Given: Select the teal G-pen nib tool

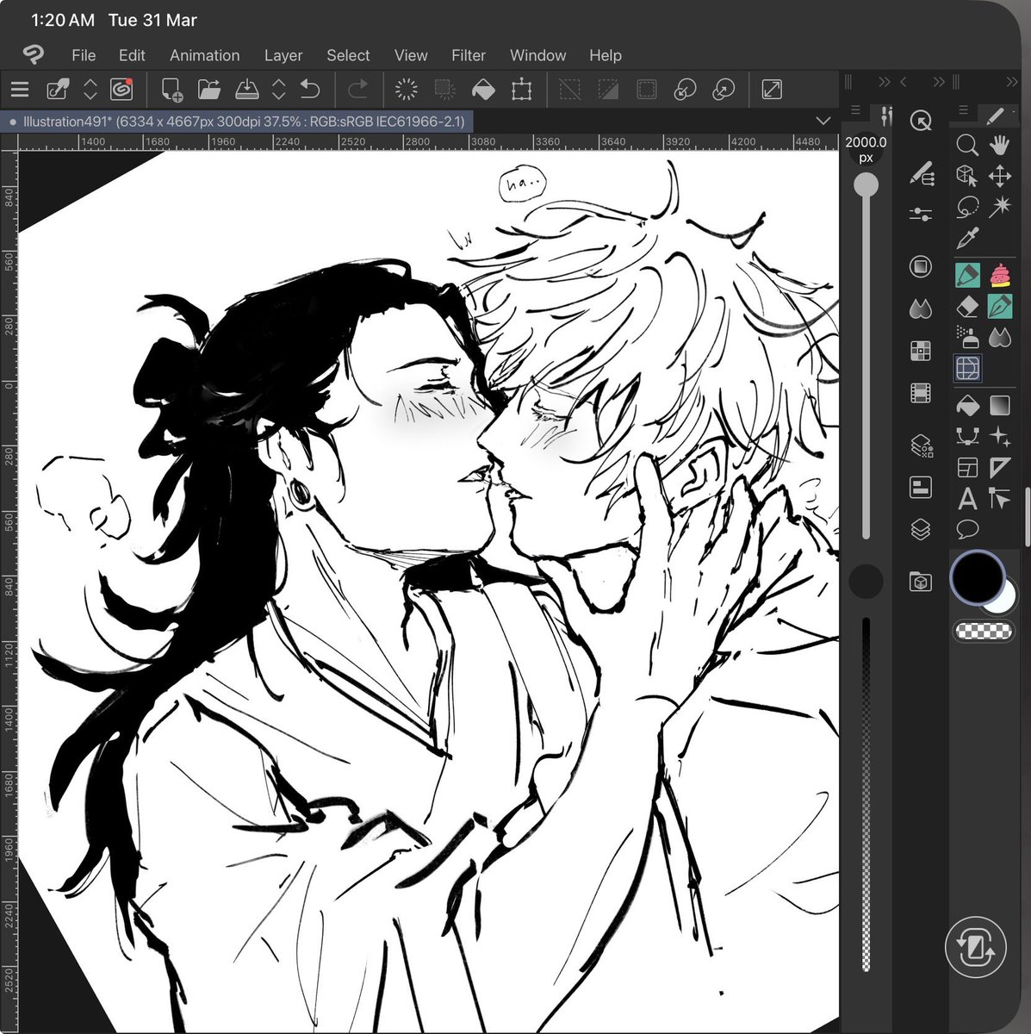Looking at the screenshot, I should pos(1000,306).
